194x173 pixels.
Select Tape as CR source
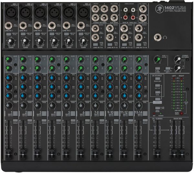pyautogui.click(x=157, y=92)
